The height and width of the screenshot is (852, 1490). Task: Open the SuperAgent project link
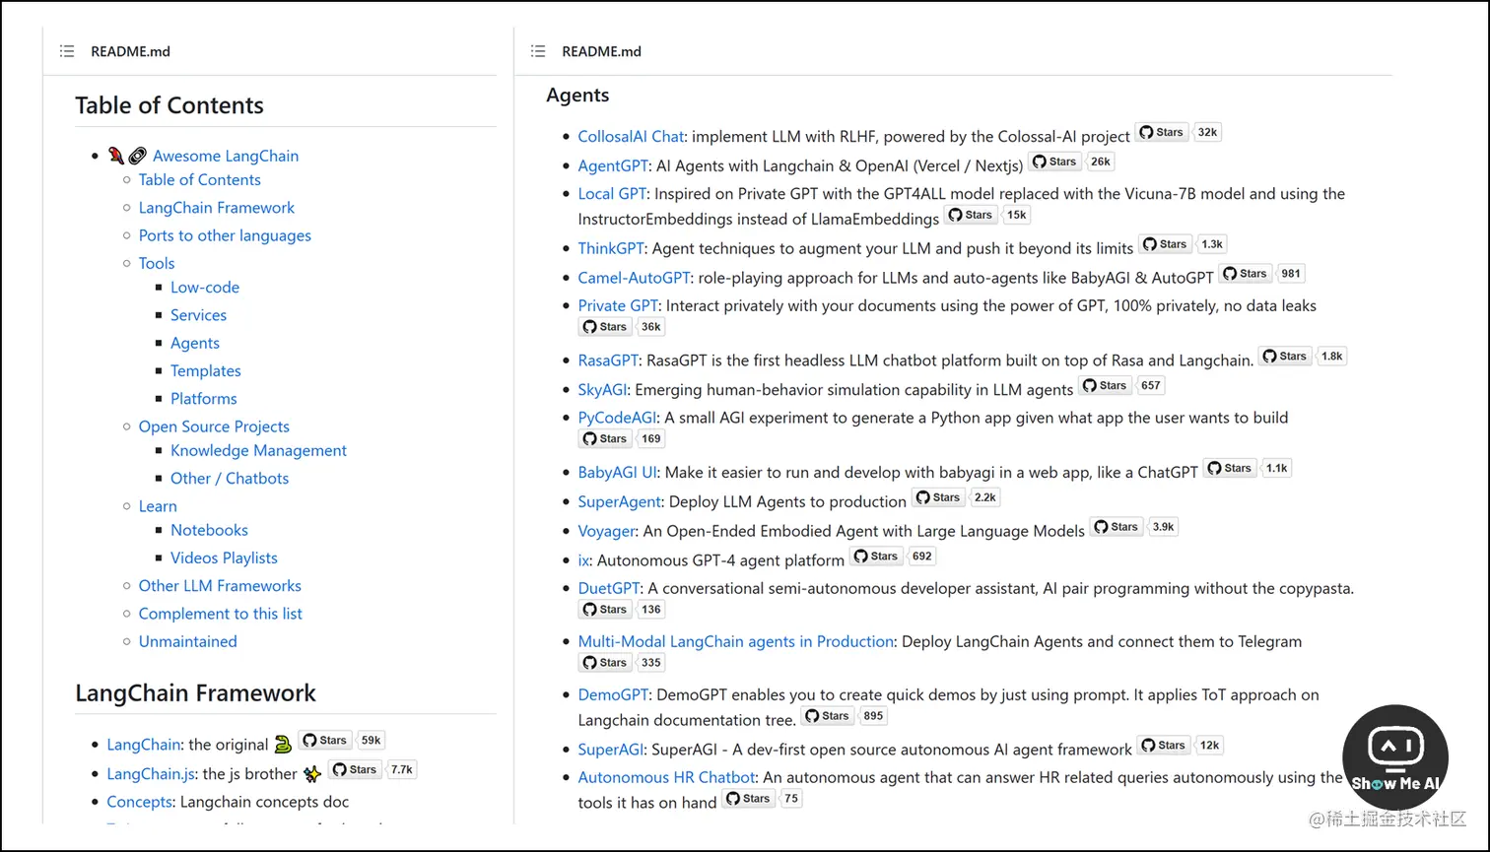coord(620,502)
